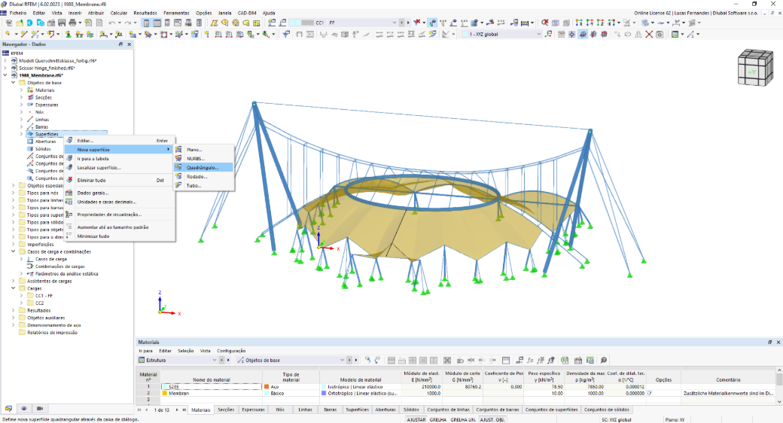Go to next table with arrow after 1 de 13
Viewport: 783px width, 423px height.
pos(177,409)
